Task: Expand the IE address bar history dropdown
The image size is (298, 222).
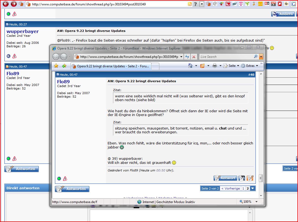Action: [181, 57]
